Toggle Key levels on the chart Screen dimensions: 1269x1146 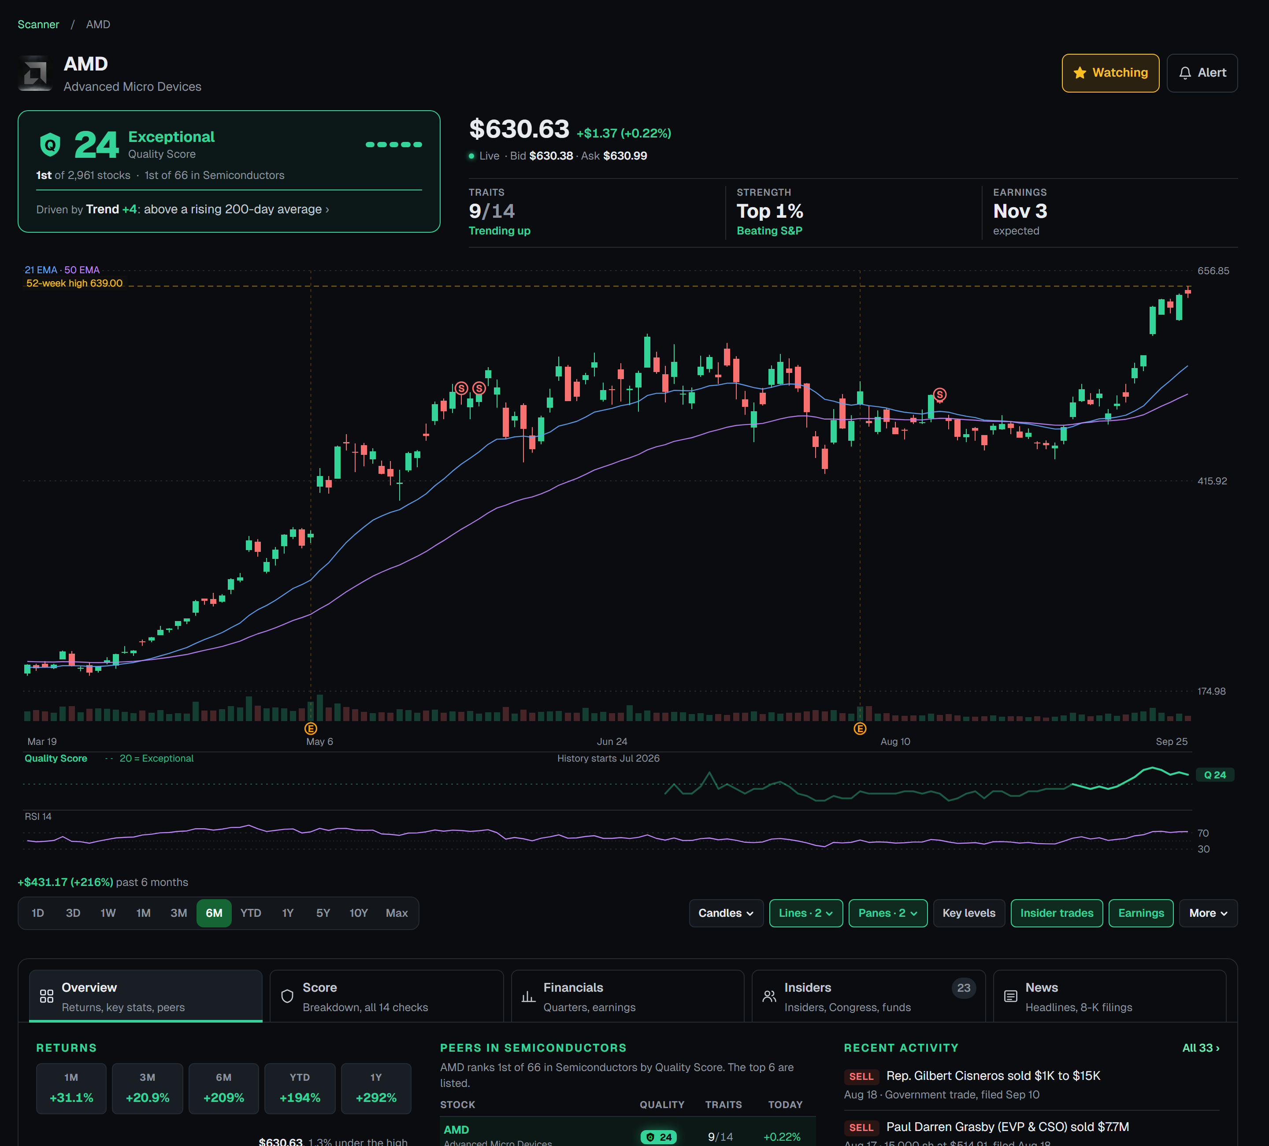969,913
